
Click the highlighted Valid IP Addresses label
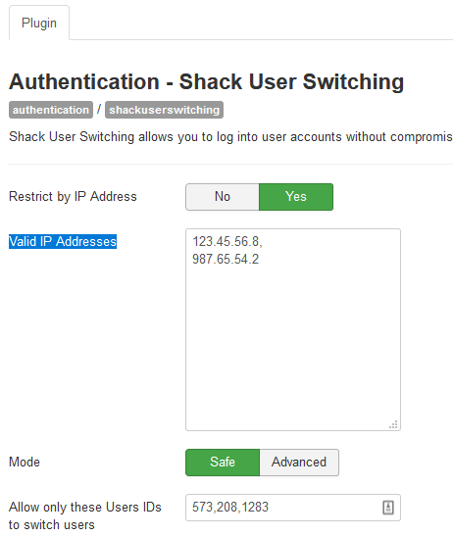(x=63, y=241)
